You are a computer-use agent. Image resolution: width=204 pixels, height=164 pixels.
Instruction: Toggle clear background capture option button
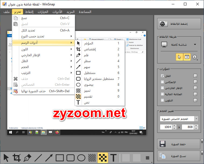(x=187, y=57)
